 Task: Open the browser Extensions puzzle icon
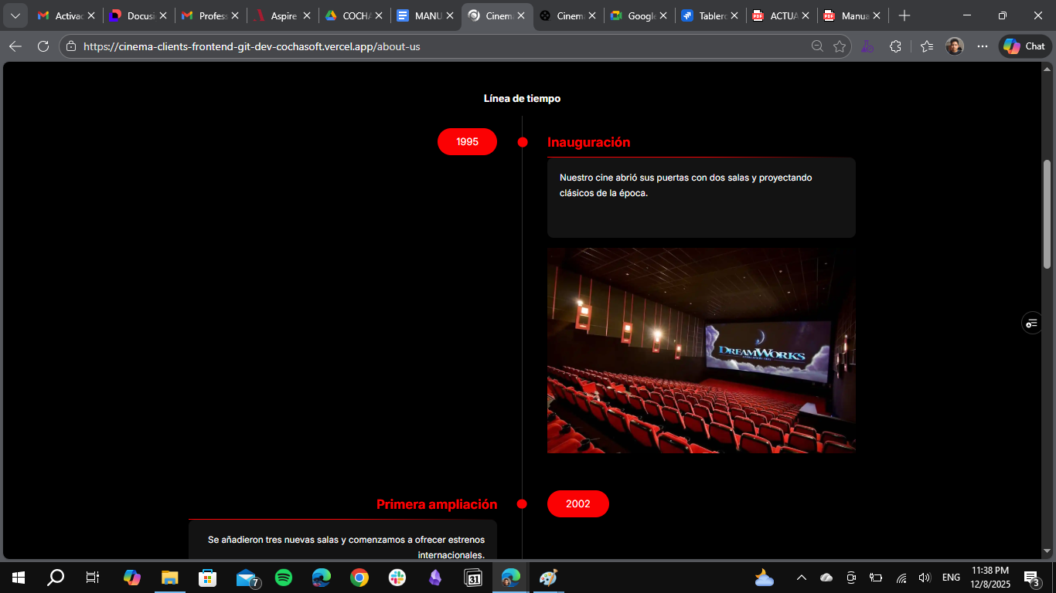click(895, 46)
